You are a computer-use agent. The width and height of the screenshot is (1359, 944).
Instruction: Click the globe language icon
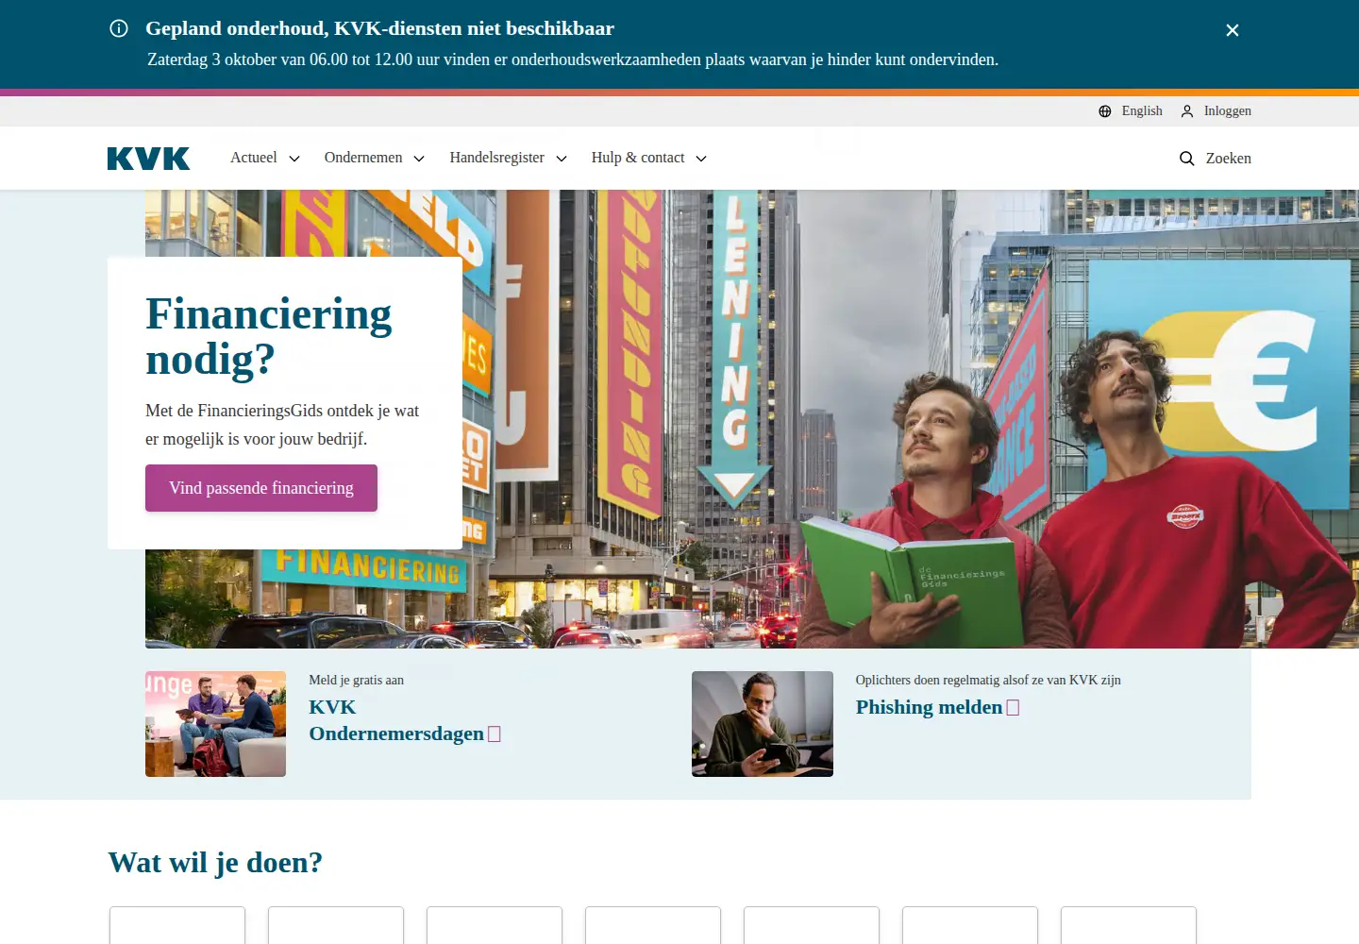point(1105,111)
